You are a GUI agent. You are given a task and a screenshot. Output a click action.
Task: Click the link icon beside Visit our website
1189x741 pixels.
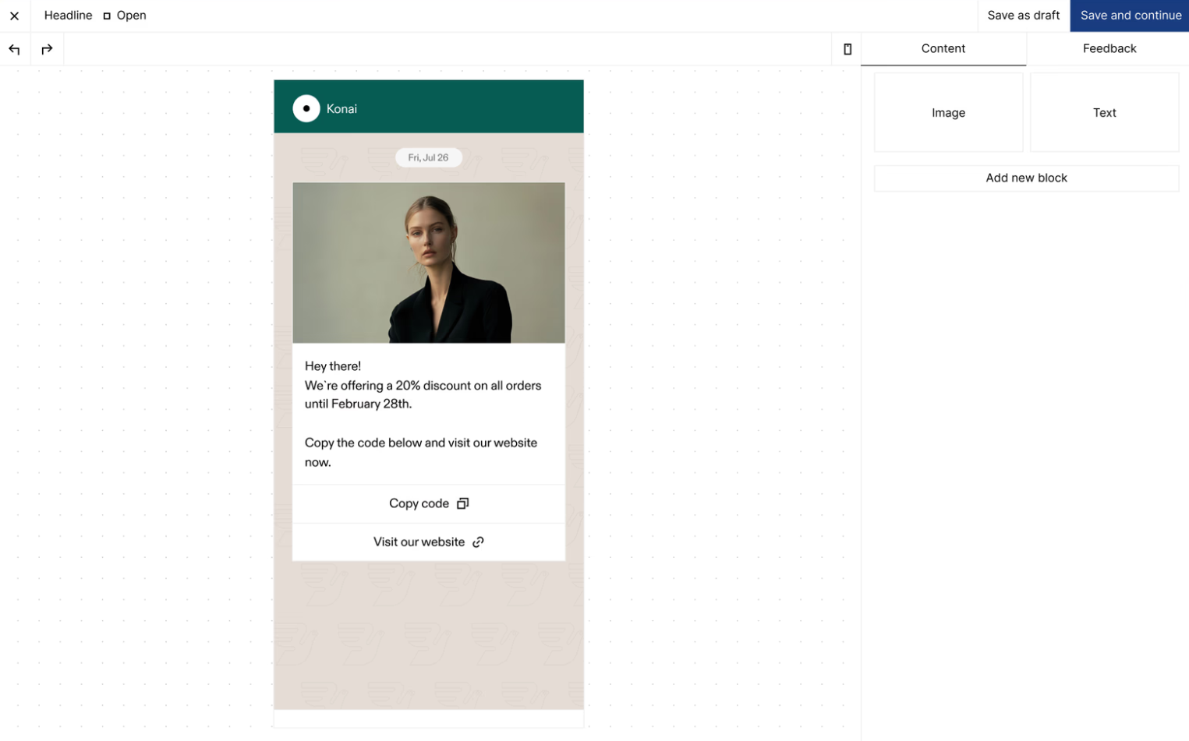[x=478, y=542]
